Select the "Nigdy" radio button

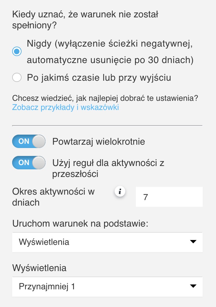(17, 51)
